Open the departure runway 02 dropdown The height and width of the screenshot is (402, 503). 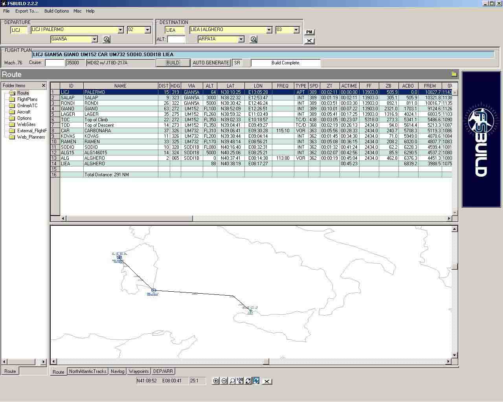147,30
